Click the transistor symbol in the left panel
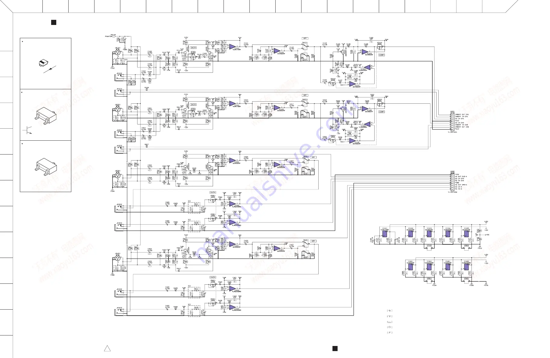Screen dimensions: 550x358 pyautogui.click(x=27, y=130)
